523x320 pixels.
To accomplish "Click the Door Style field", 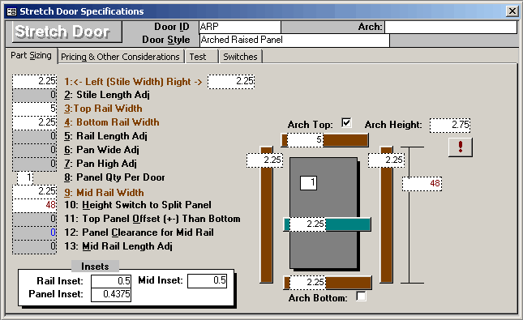I will coord(294,40).
